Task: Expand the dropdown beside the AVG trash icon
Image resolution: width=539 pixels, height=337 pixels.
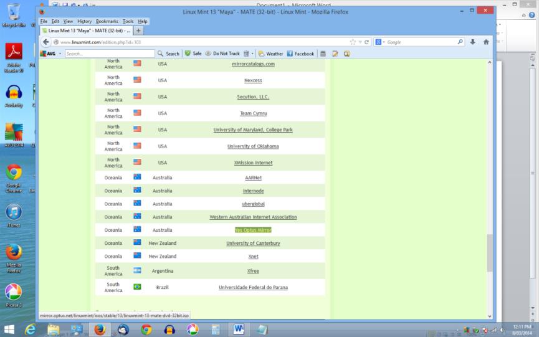Action: (252, 54)
